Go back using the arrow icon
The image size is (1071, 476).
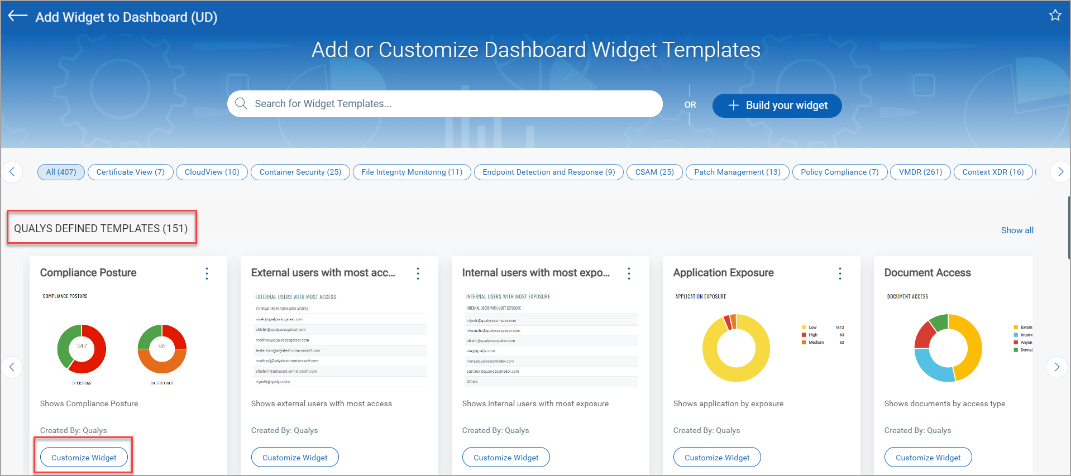click(18, 16)
